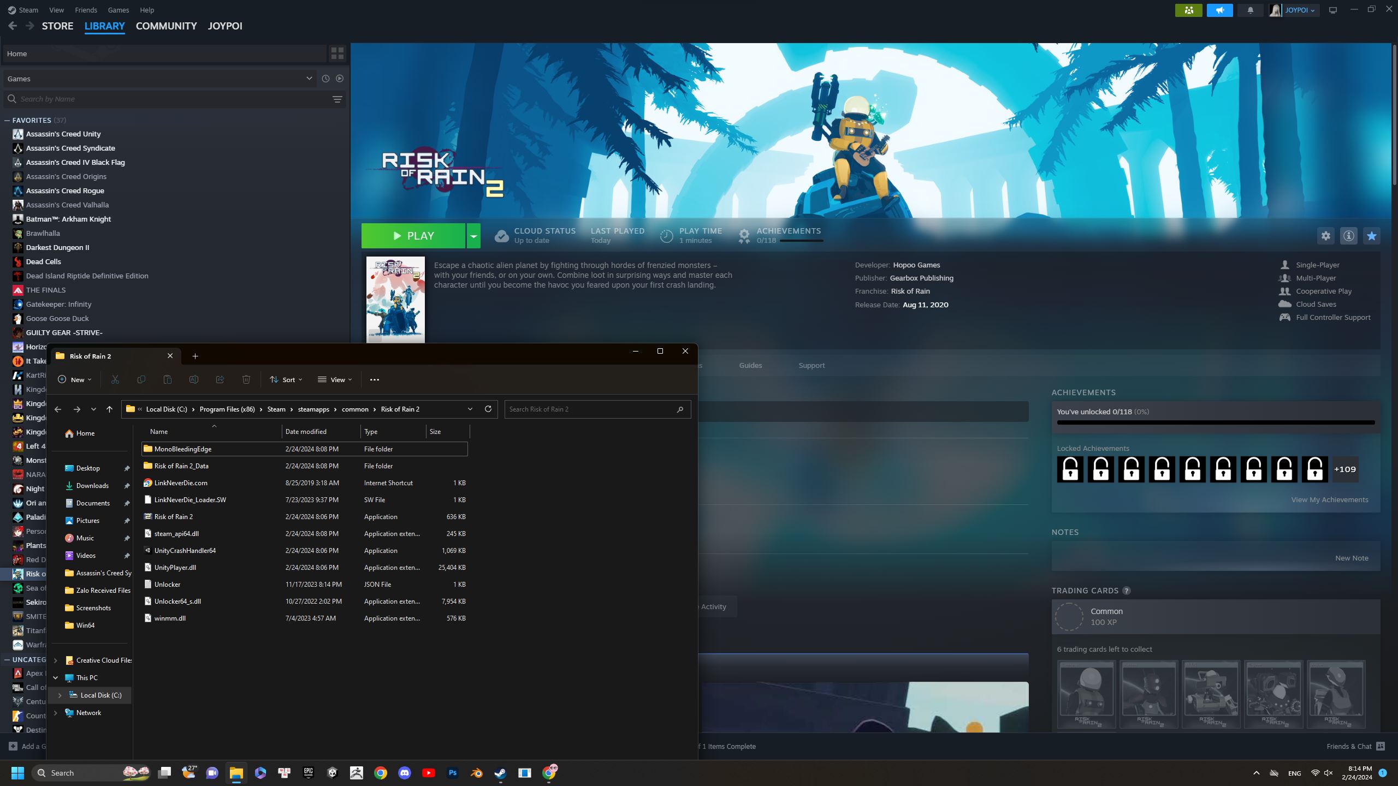The height and width of the screenshot is (786, 1398).
Task: Switch library to grid collections view
Action: 337,53
